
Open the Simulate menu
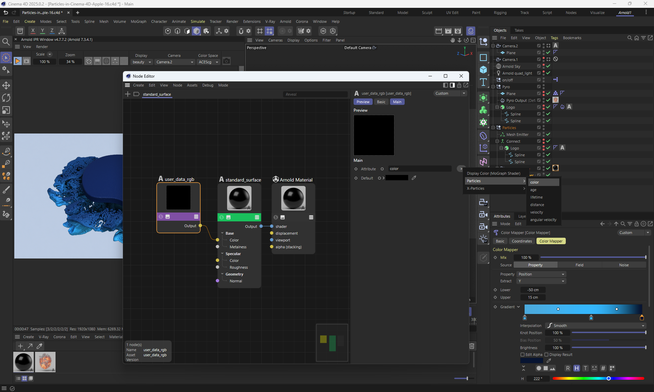[198, 21]
